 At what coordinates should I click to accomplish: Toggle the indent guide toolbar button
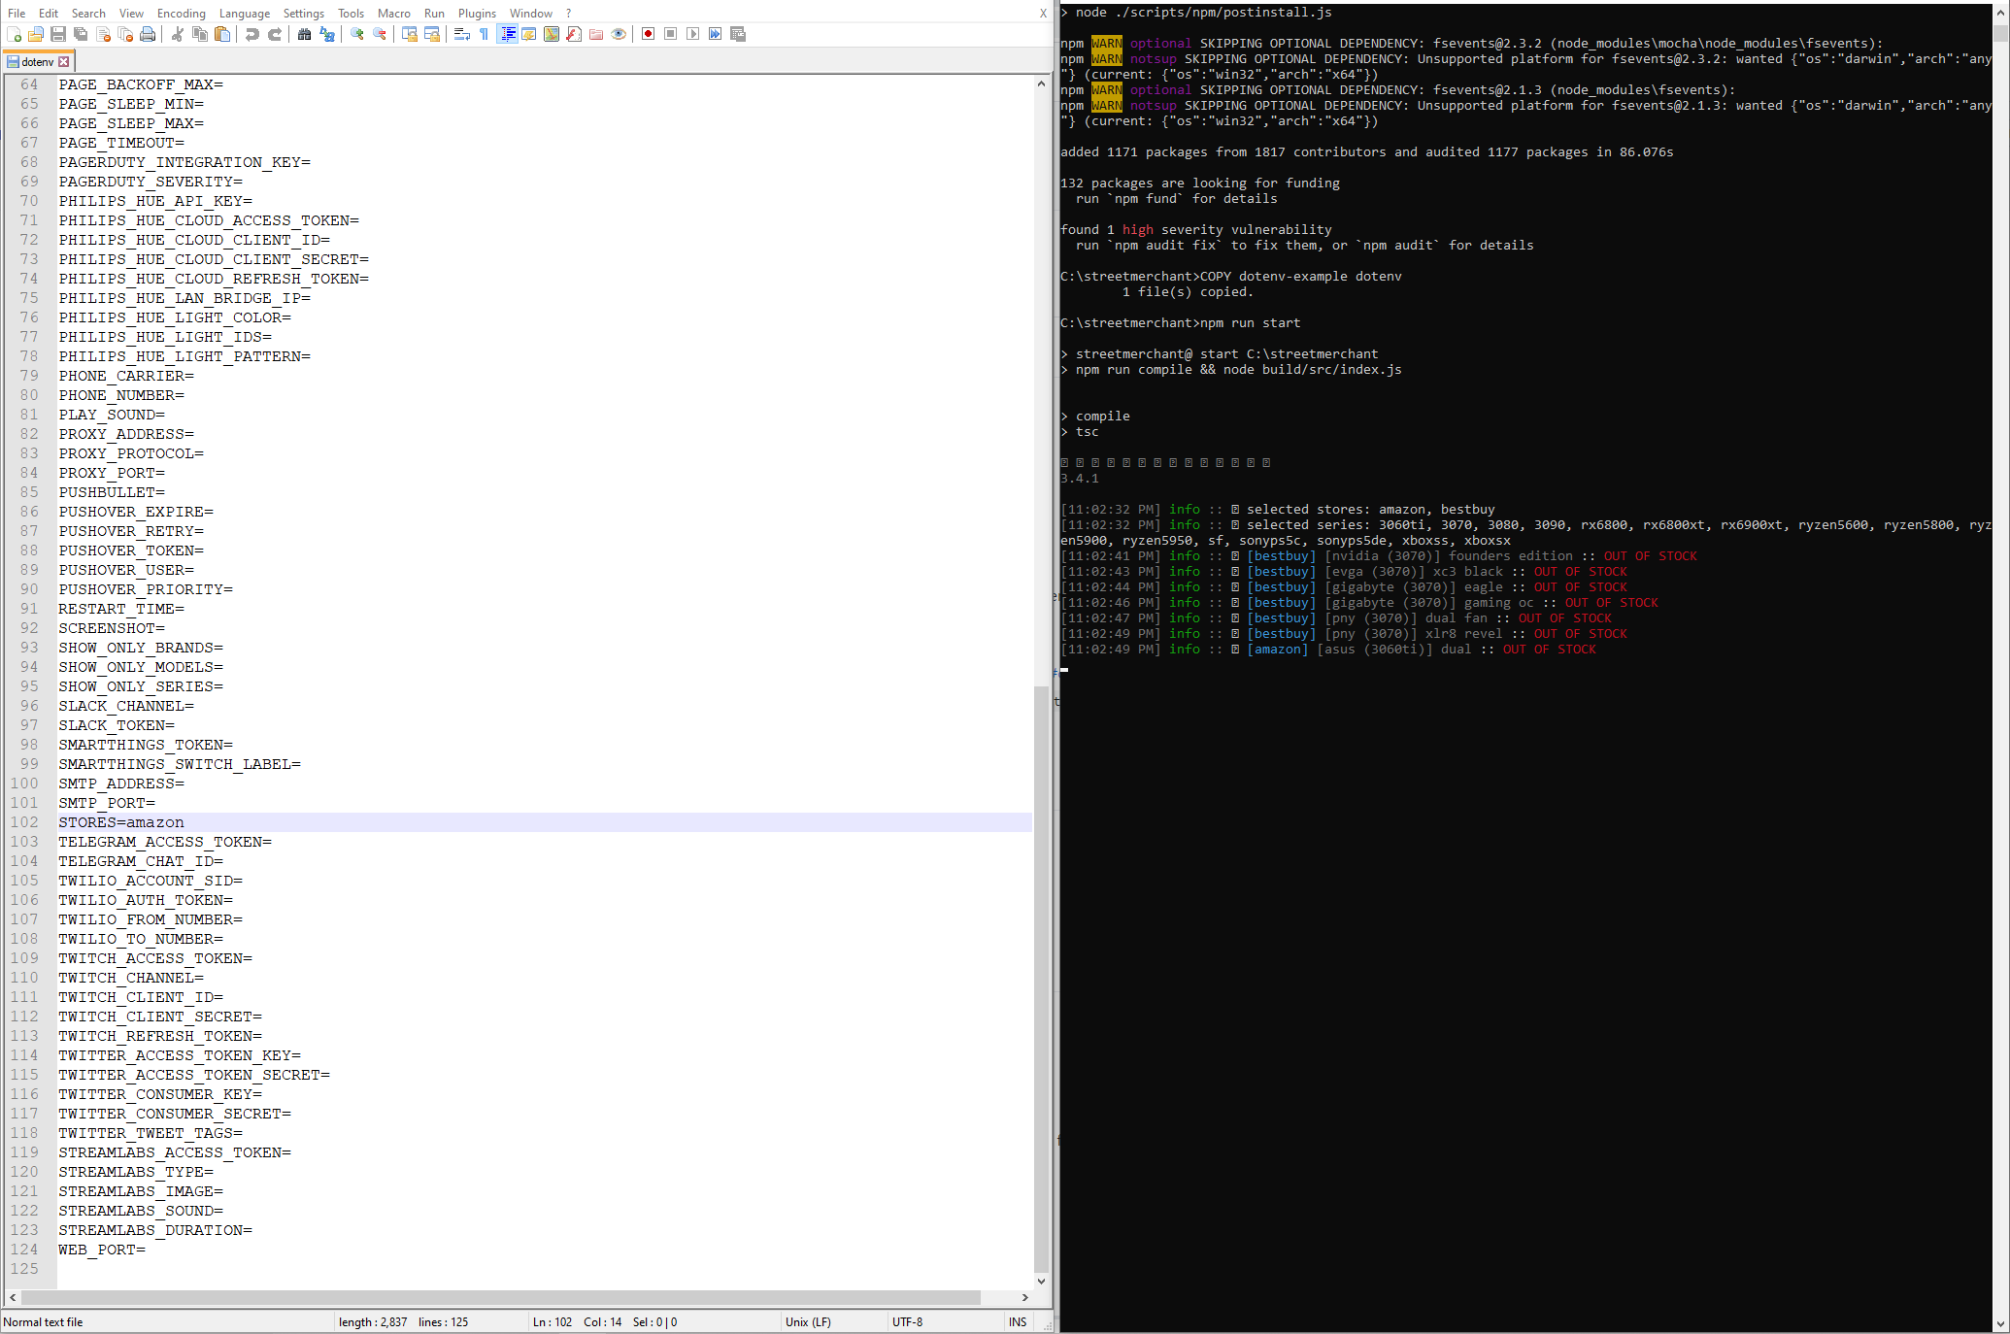[x=507, y=34]
